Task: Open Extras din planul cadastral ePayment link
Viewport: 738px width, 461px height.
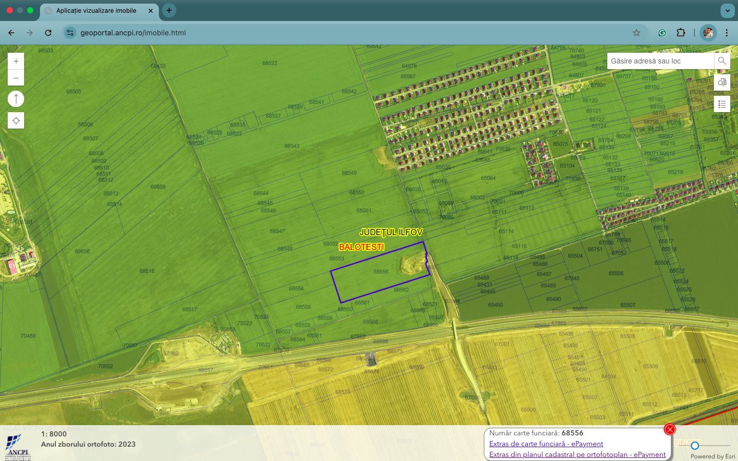Action: [577, 454]
